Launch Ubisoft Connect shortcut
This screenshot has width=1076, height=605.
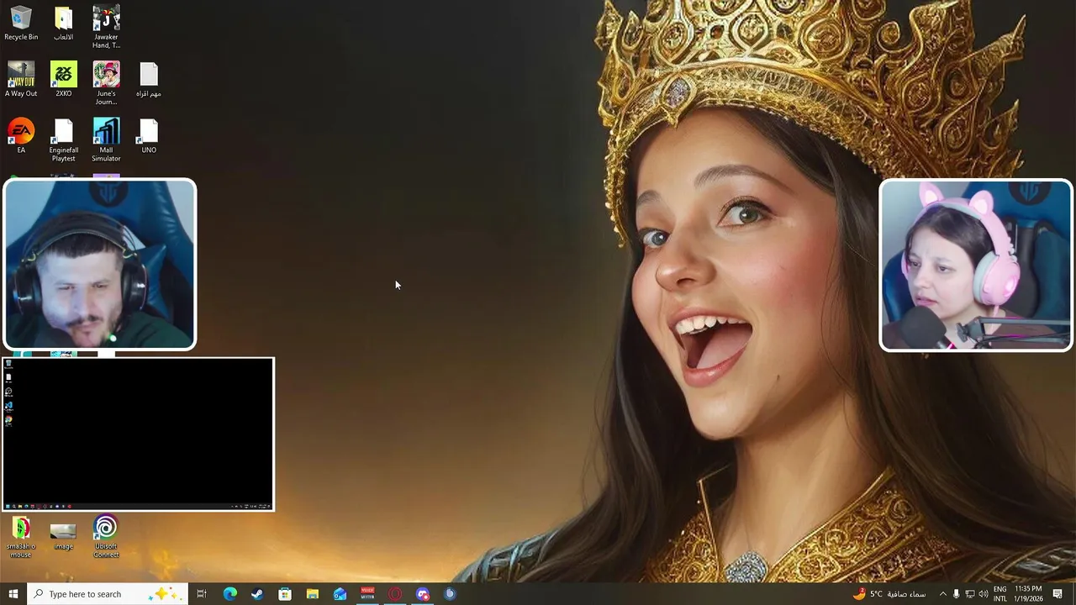106,537
